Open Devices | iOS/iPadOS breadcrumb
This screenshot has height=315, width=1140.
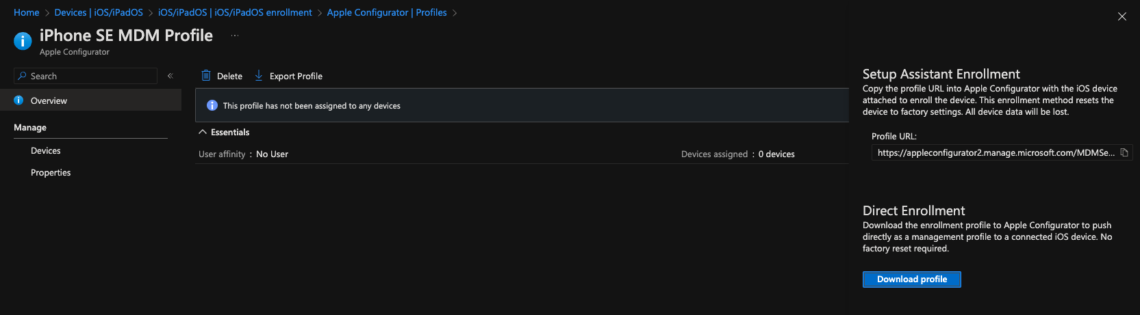[99, 12]
